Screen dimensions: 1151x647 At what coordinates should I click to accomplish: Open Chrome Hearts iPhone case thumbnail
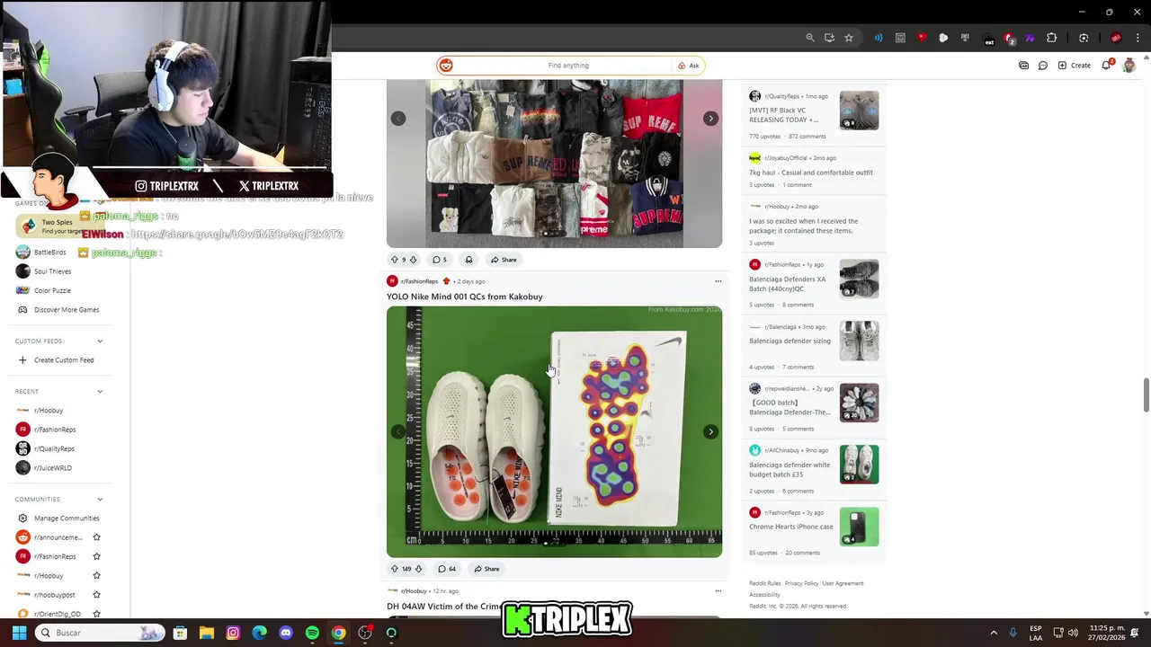(859, 527)
